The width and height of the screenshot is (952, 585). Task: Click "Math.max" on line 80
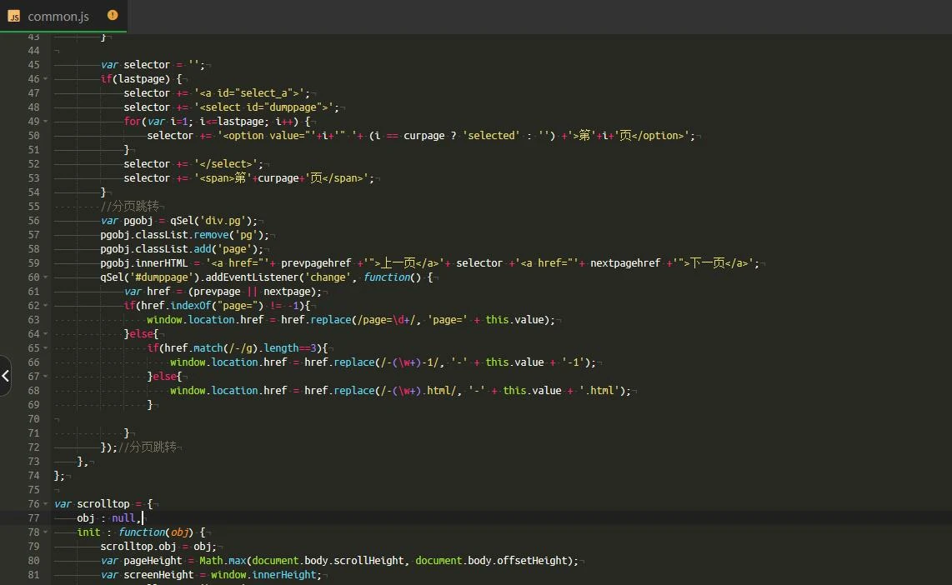point(223,561)
